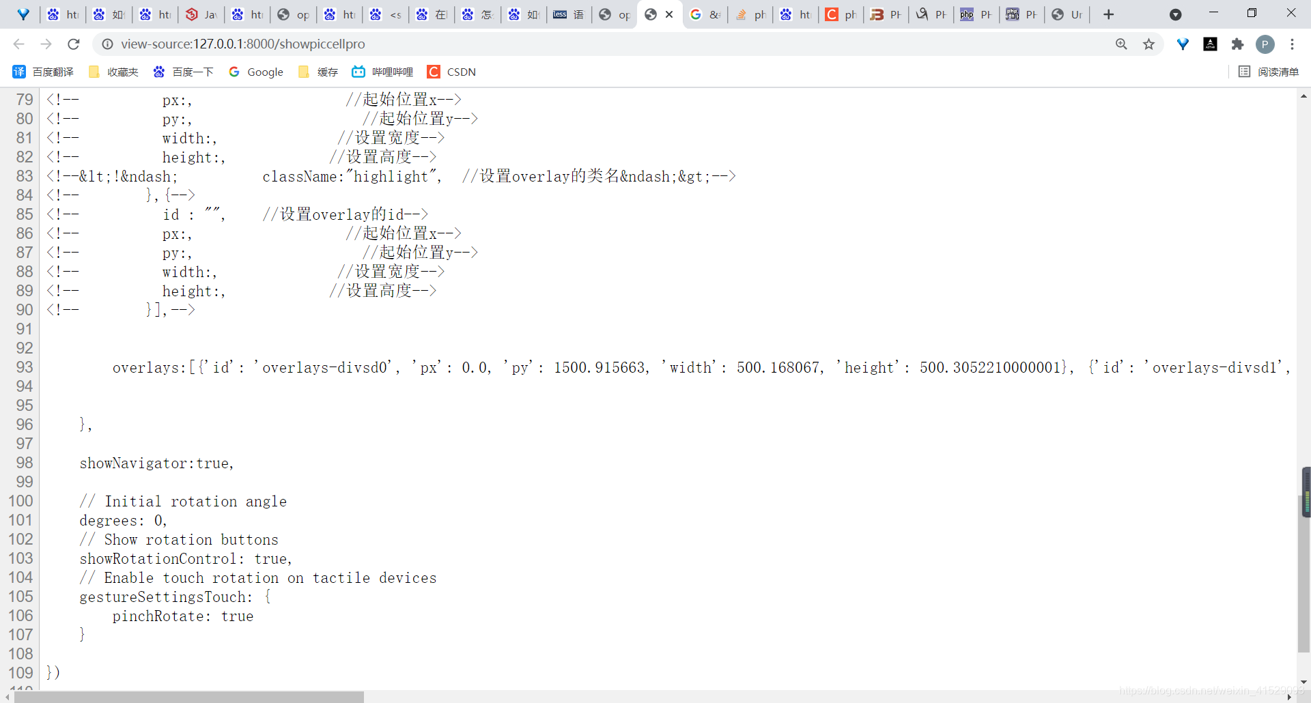Switch to the Baidu '在' tab
The width and height of the screenshot is (1311, 703).
[432, 14]
